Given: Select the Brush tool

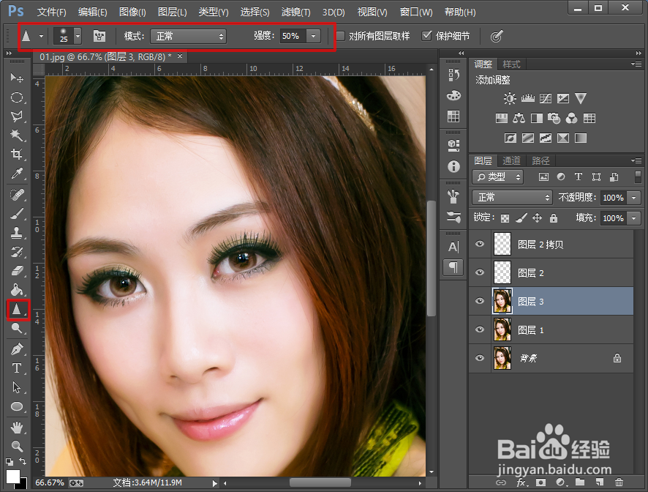Looking at the screenshot, I should (x=17, y=214).
